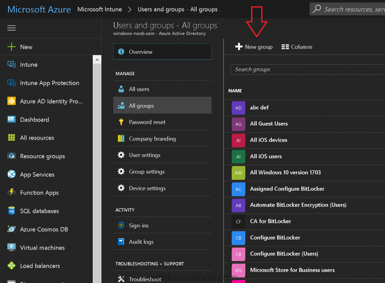Open the App Services globe icon

point(12,174)
